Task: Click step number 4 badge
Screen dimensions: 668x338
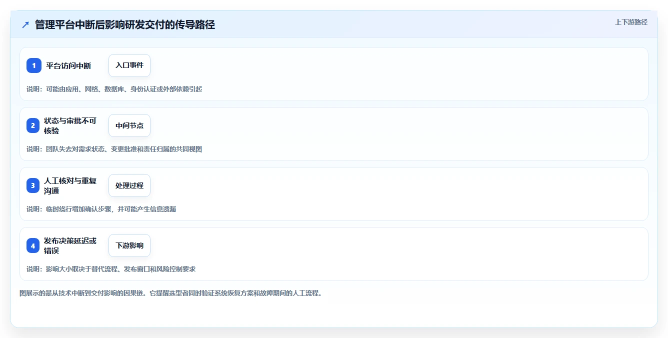Action: pyautogui.click(x=34, y=245)
